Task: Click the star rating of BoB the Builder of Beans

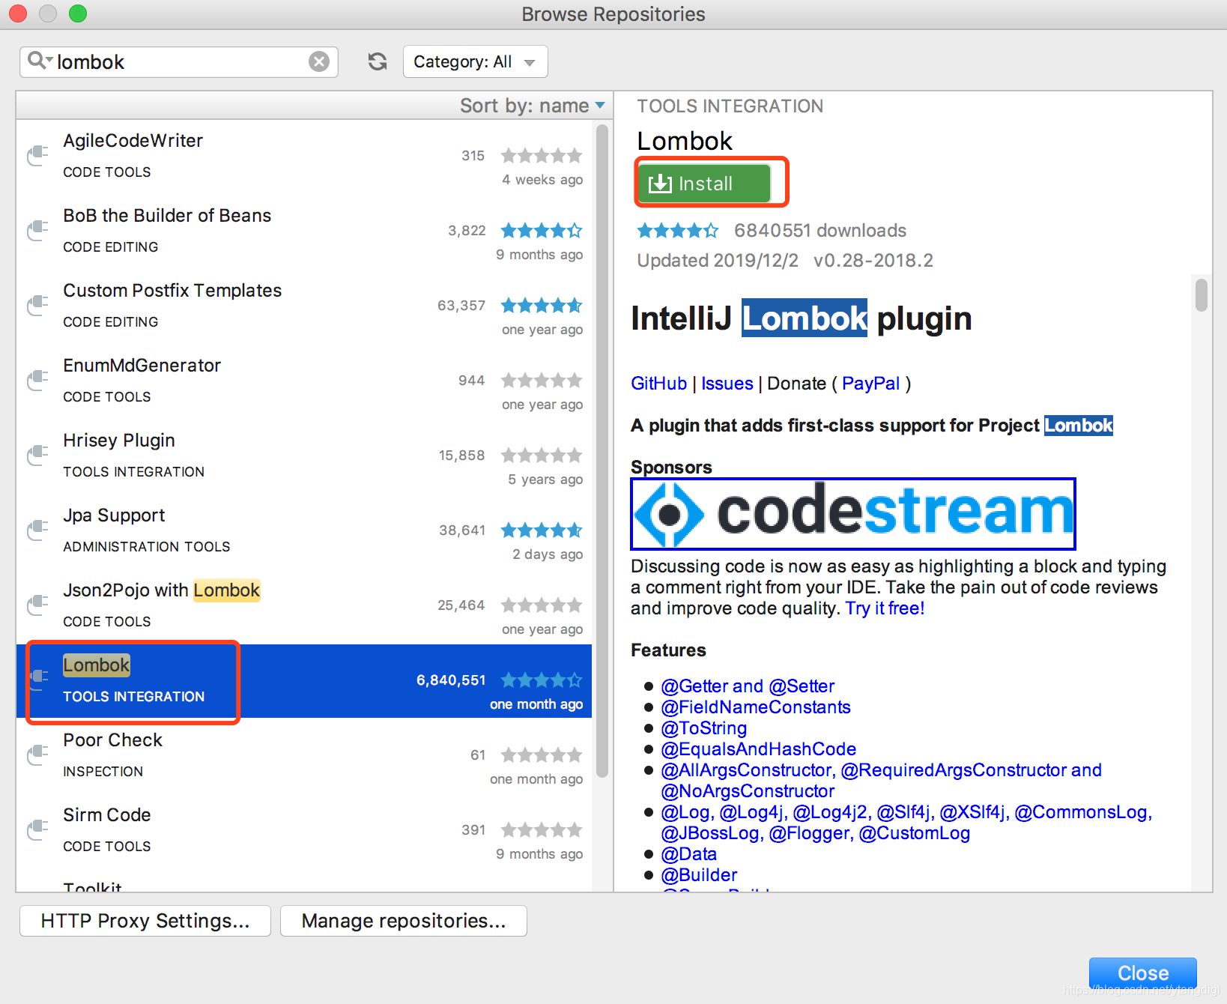Action: [x=542, y=231]
